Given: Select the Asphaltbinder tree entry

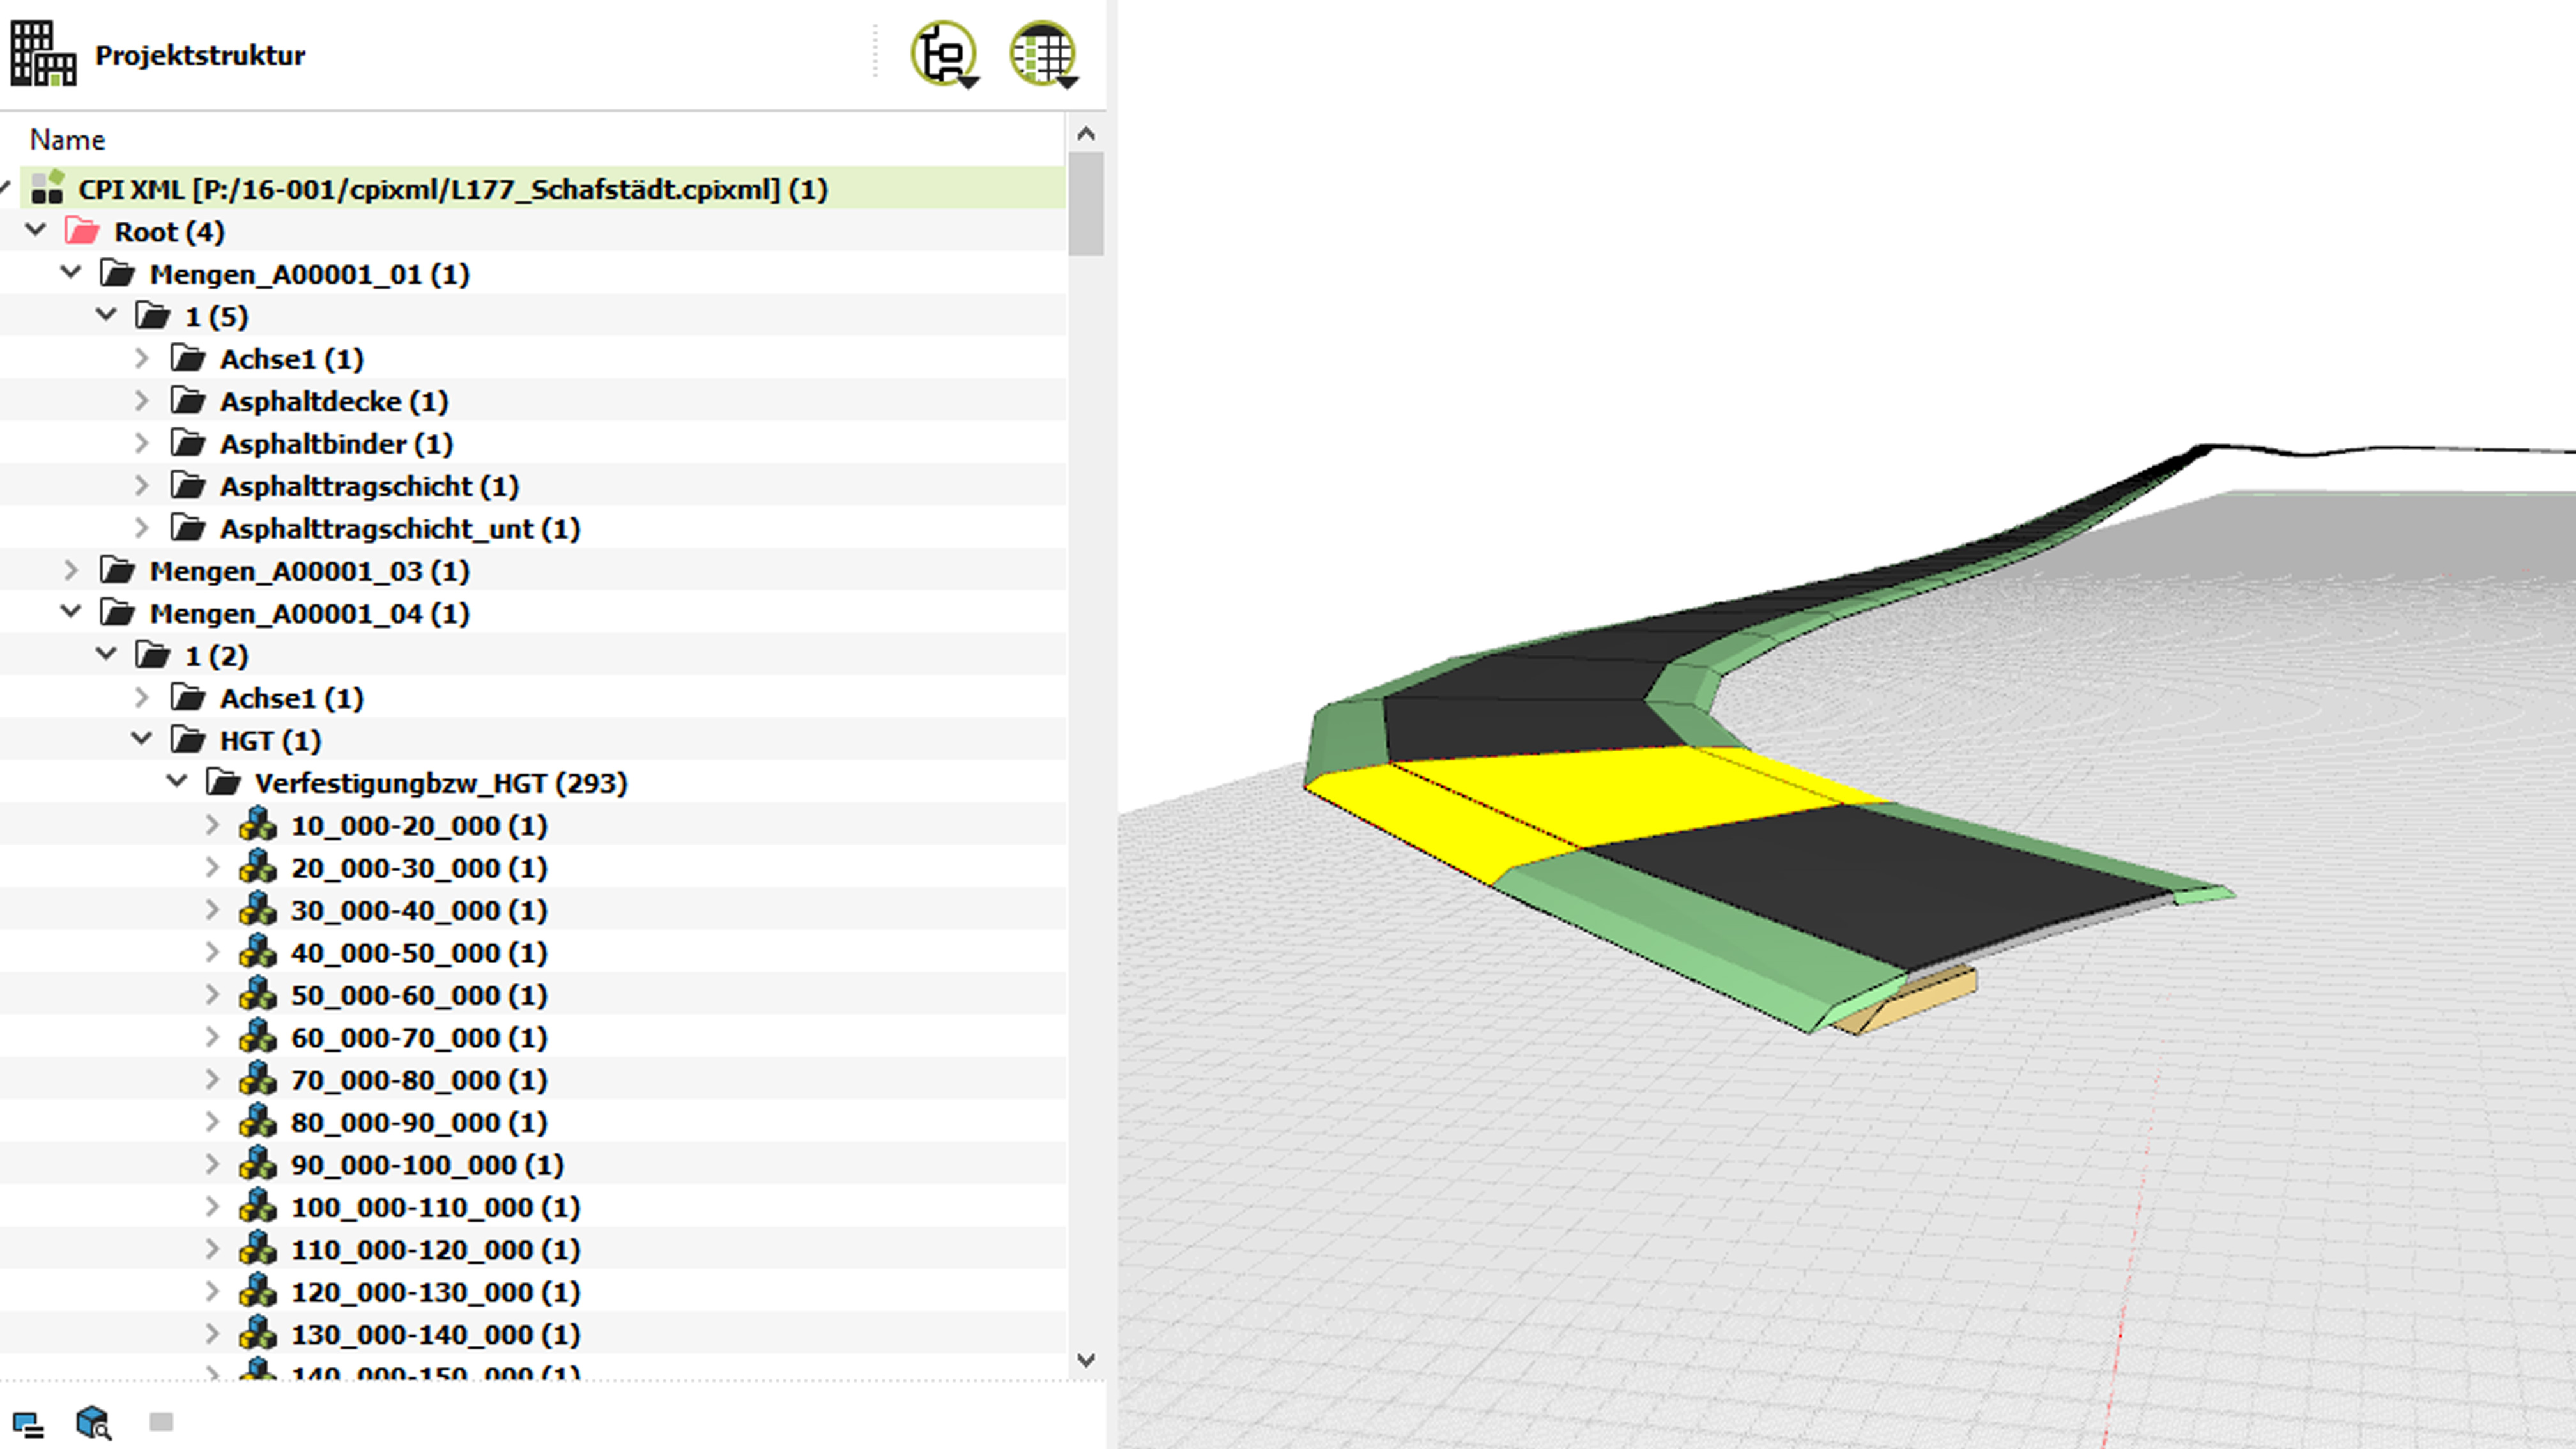Looking at the screenshot, I should [x=336, y=444].
